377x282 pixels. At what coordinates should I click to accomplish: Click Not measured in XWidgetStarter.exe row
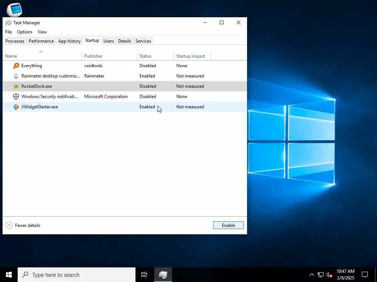tap(190, 107)
